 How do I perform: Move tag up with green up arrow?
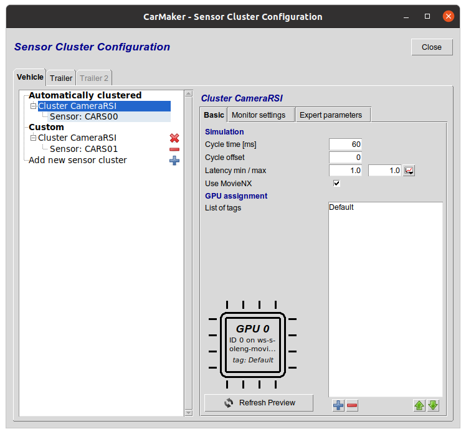click(419, 406)
